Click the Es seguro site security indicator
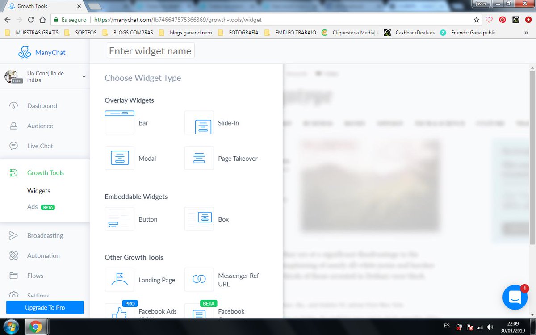Viewport: 536px width, 335px height. [x=70, y=20]
